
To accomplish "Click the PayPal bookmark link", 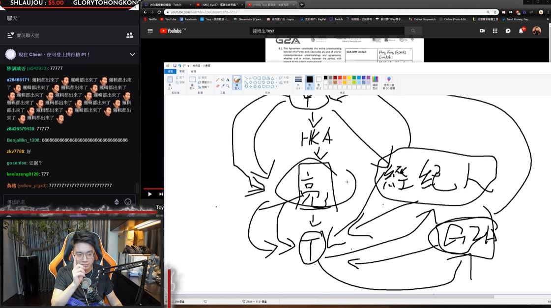I will 315,19.
